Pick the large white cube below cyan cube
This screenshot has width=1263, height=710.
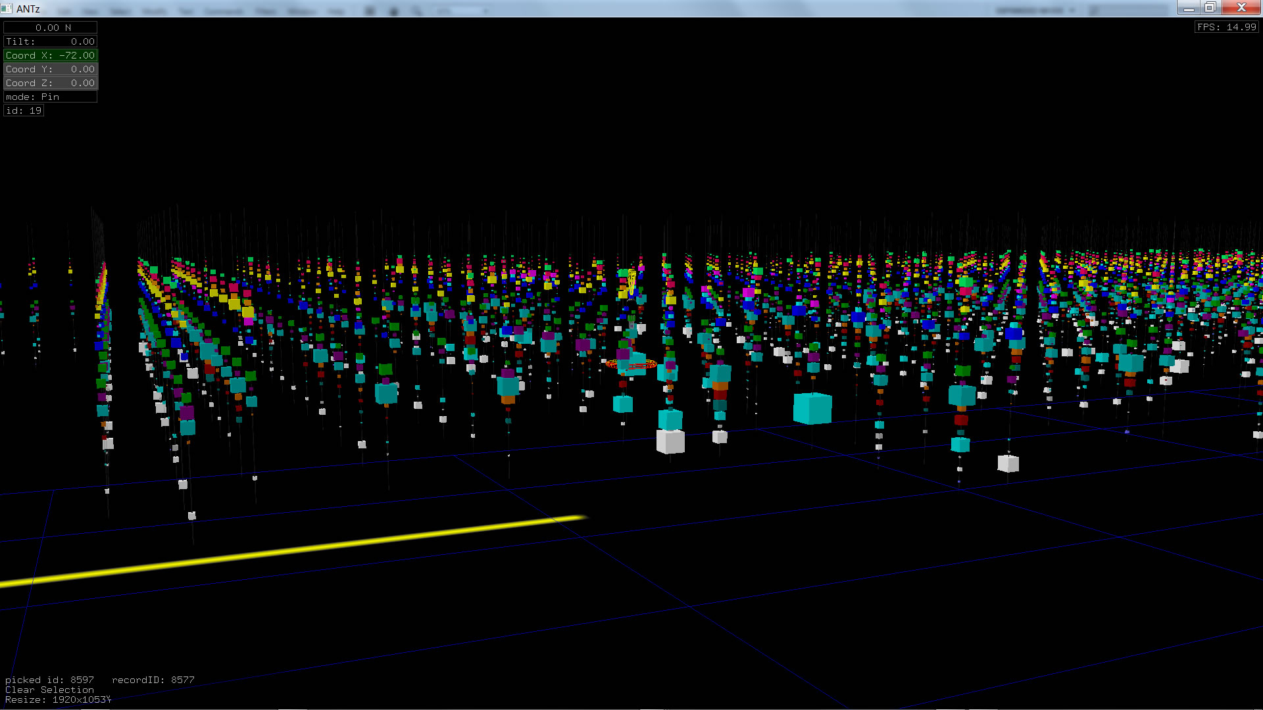[x=670, y=441]
